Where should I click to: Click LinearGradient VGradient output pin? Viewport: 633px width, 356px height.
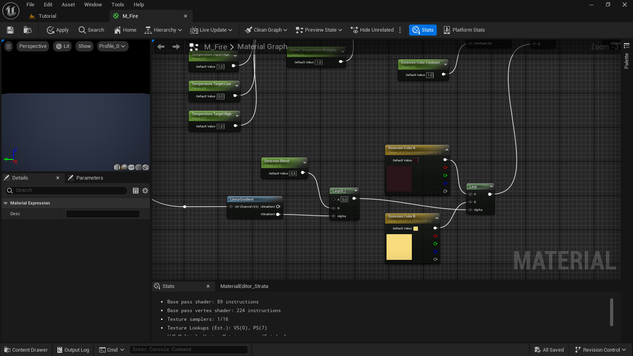[278, 214]
